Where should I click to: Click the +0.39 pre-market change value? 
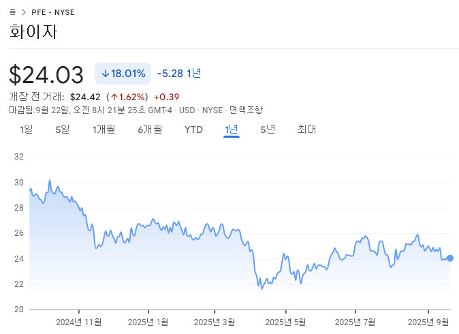[x=167, y=97]
